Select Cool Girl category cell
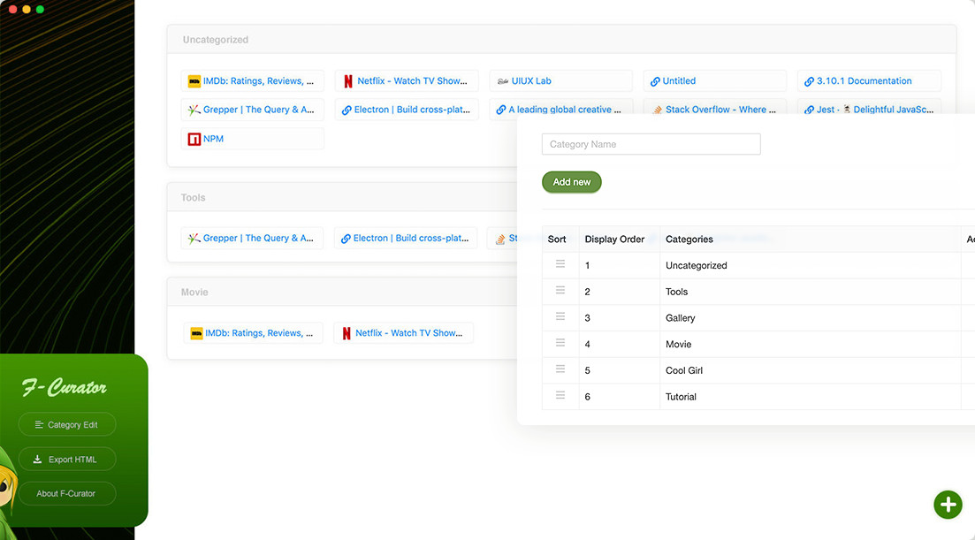975x540 pixels. point(811,370)
